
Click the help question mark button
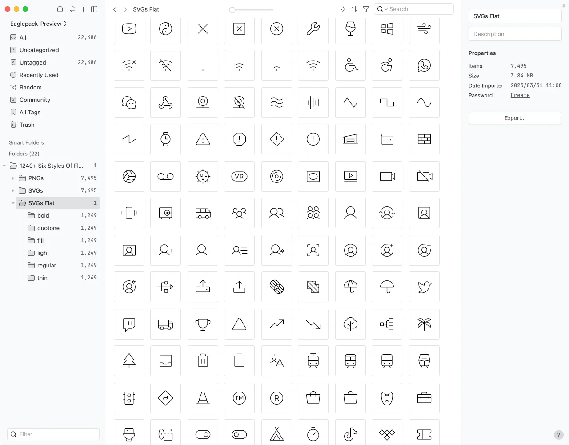click(559, 435)
